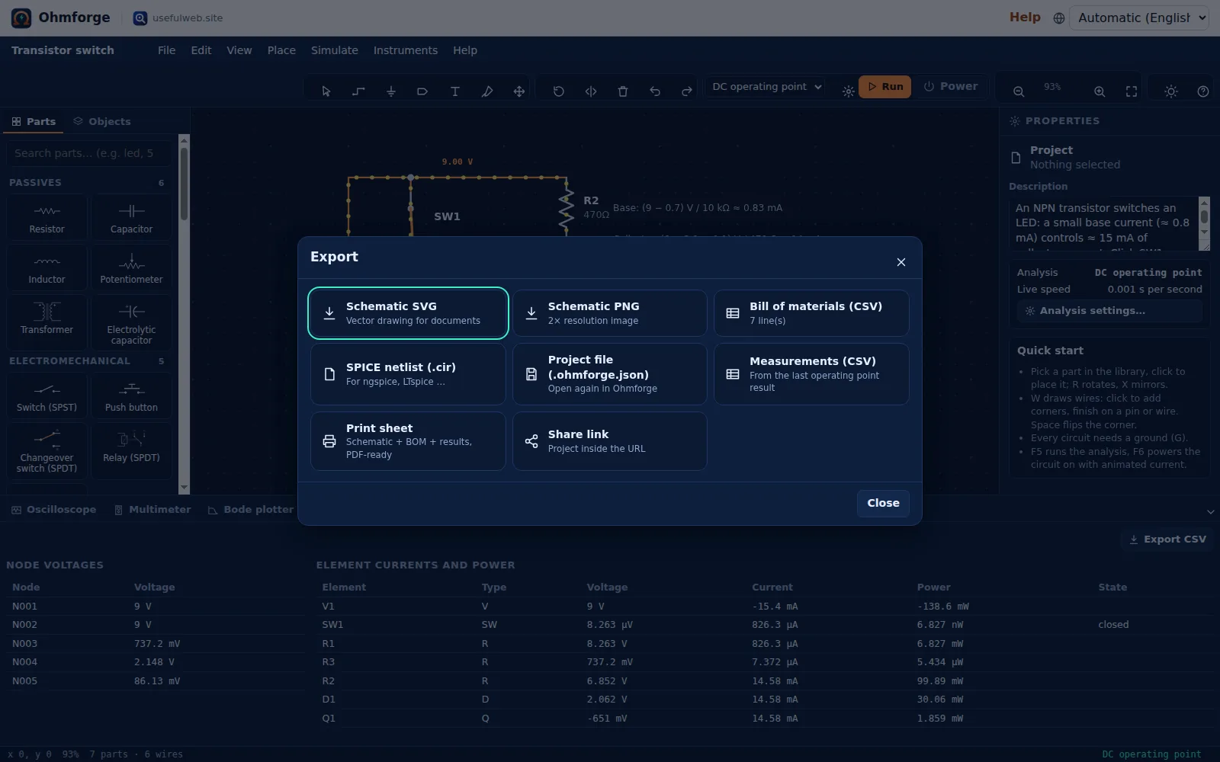The width and height of the screenshot is (1220, 762).
Task: Zoom in on the schematic
Action: [x=1100, y=91]
